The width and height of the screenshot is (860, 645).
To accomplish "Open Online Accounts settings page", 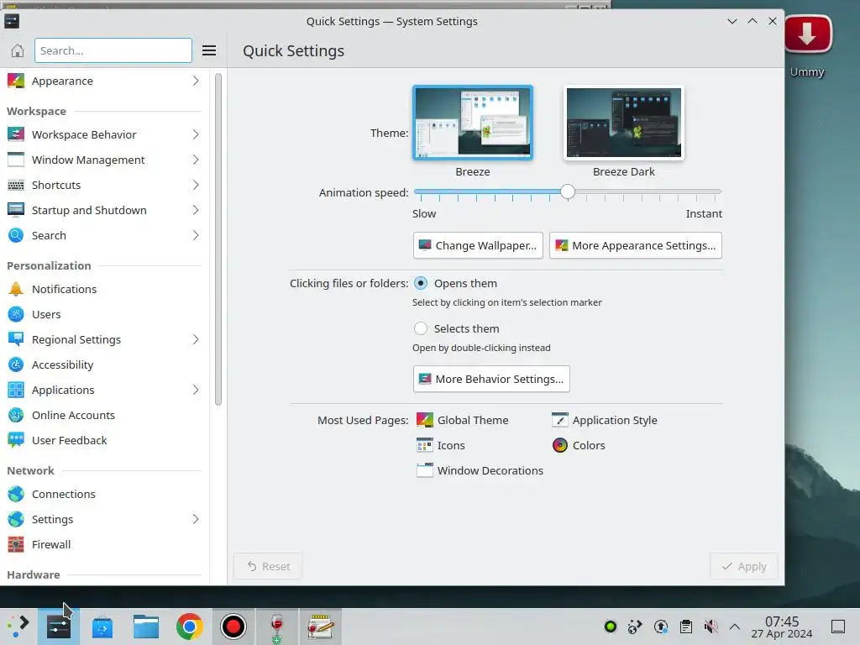I will point(104,415).
